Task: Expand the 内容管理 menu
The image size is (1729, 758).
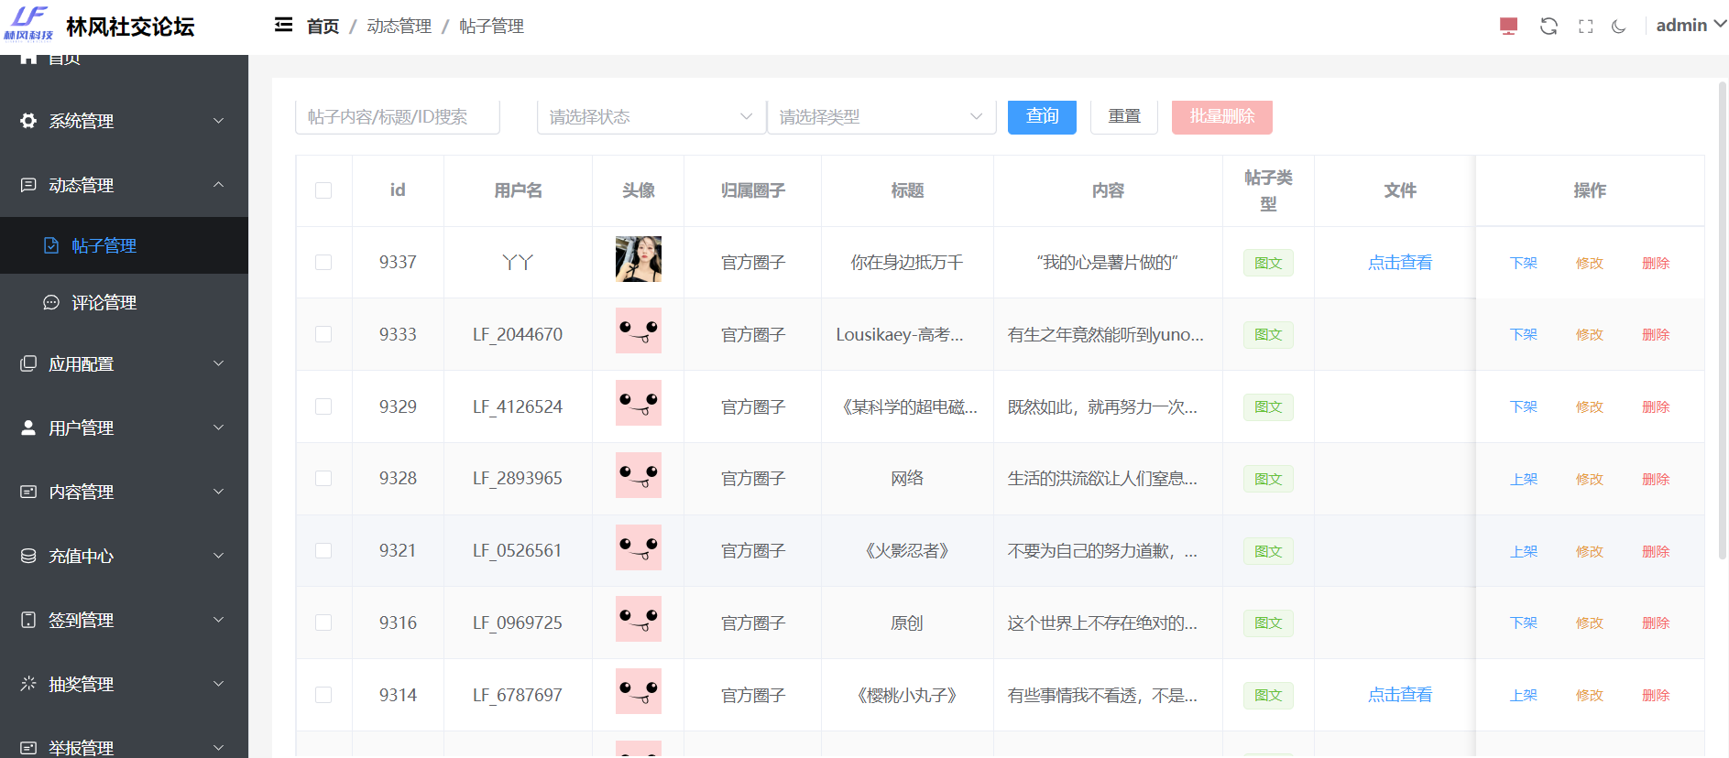Action: tap(124, 492)
